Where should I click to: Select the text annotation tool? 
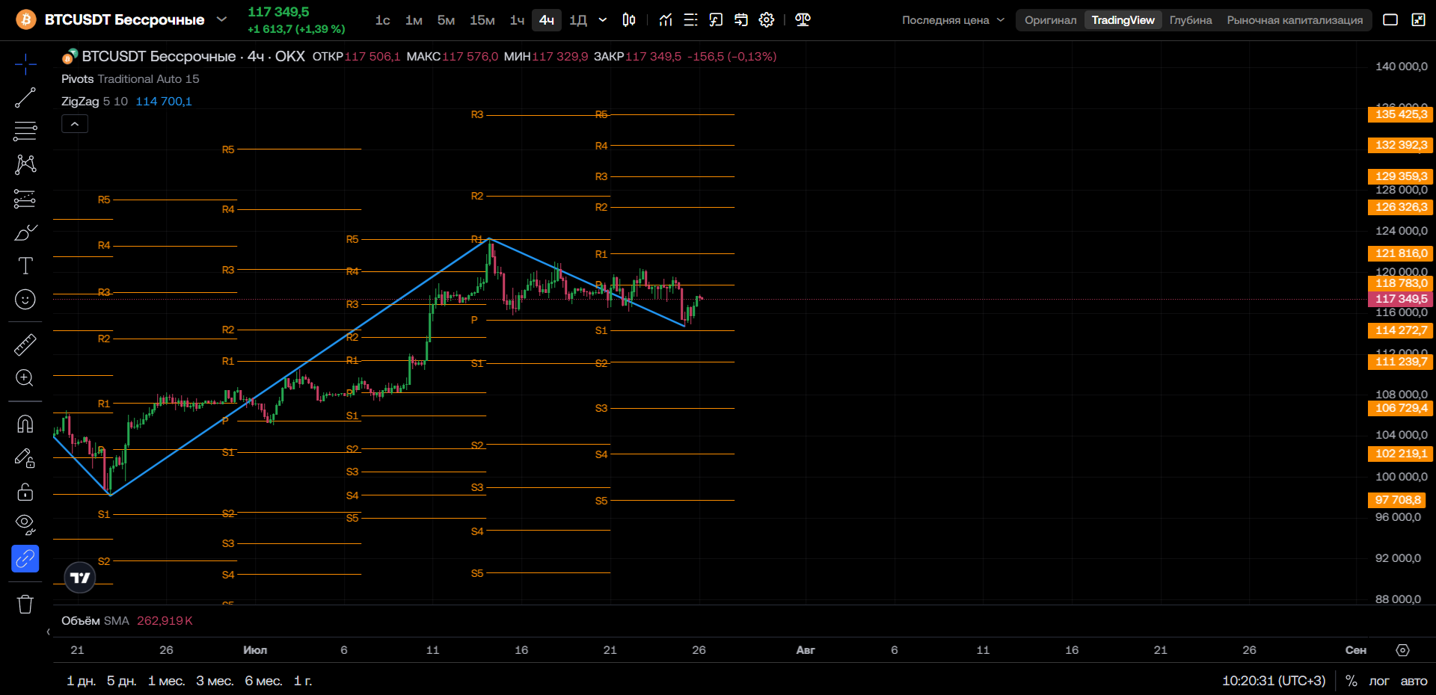coord(25,266)
